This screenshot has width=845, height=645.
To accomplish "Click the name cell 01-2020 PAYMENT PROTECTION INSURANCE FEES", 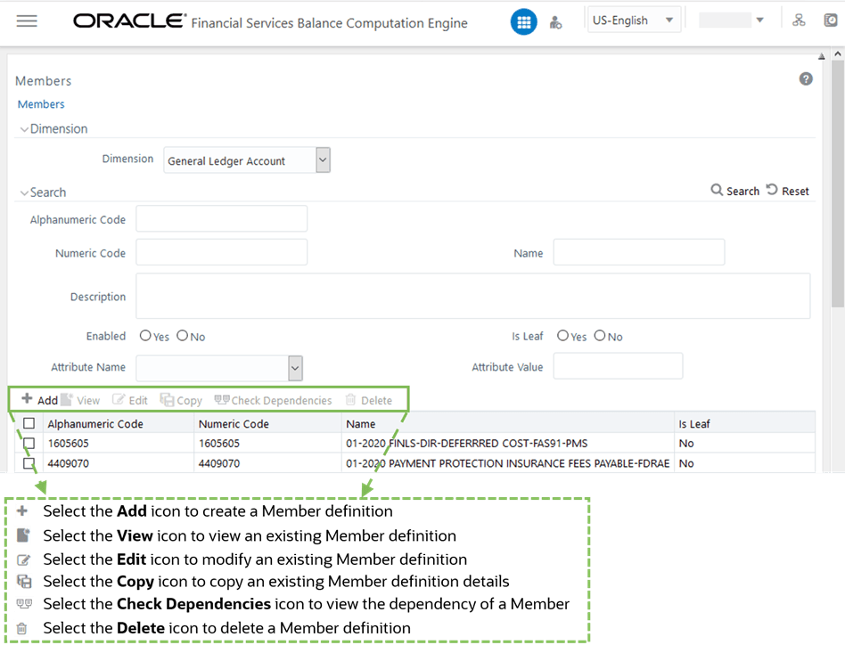I will click(507, 463).
